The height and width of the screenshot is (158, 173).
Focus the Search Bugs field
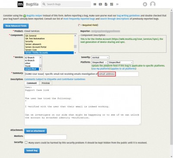[x=66, y=4]
